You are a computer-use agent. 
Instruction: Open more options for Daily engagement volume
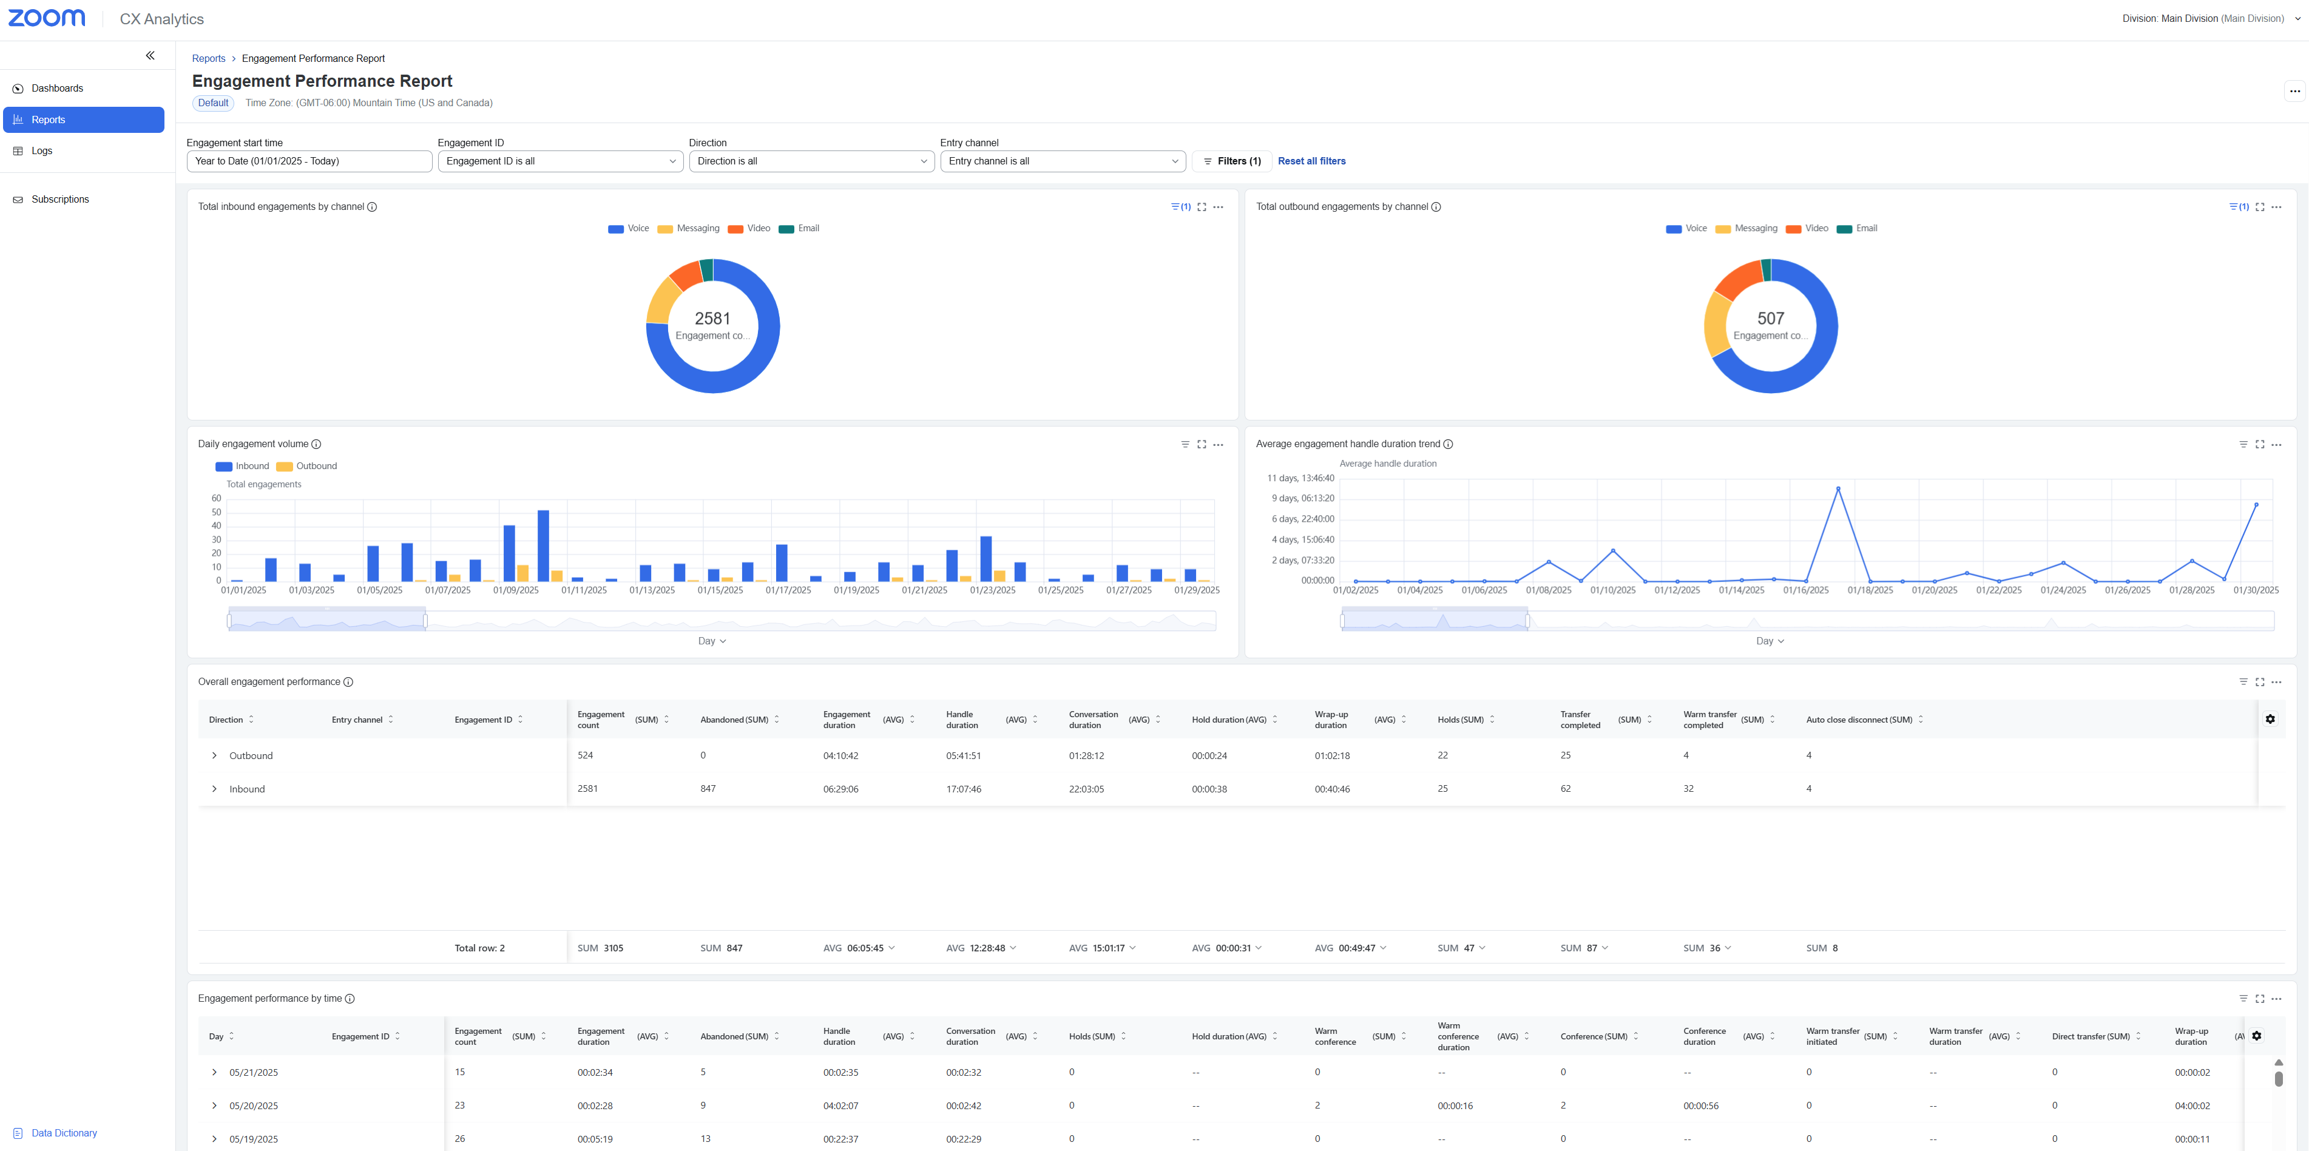[1218, 445]
